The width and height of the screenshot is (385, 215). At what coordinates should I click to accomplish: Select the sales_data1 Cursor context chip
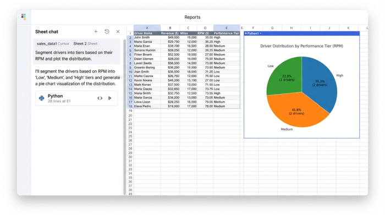tap(53, 43)
